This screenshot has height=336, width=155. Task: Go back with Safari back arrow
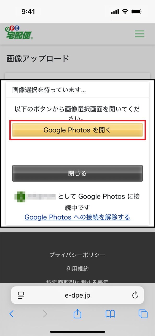[11, 314]
